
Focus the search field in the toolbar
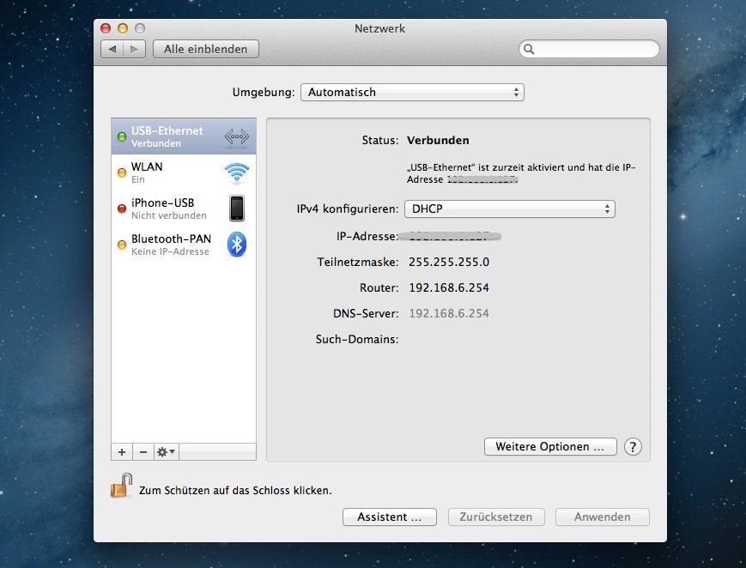tap(589, 49)
